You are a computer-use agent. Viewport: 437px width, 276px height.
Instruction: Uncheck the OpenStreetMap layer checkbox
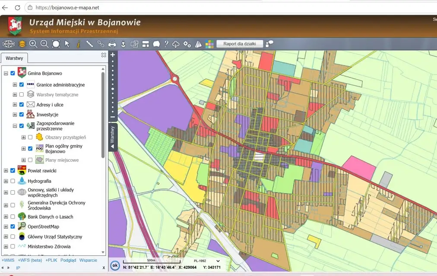[x=13, y=226]
